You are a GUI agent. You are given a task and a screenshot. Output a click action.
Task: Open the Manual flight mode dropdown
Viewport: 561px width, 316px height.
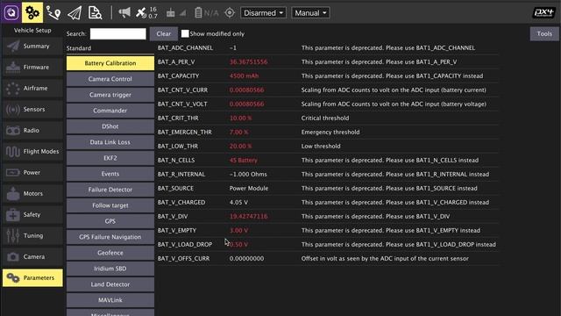[x=310, y=13]
